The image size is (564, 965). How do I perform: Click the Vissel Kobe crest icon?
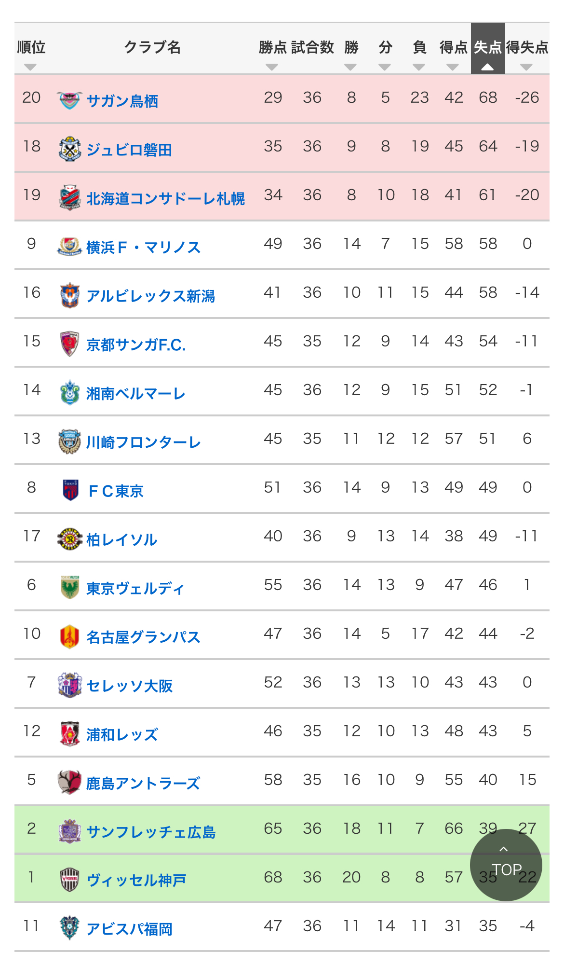coord(69,880)
